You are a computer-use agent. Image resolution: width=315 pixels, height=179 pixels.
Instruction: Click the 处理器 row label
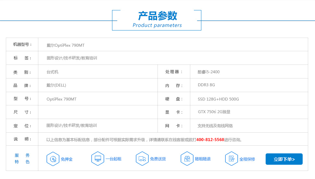(174, 72)
